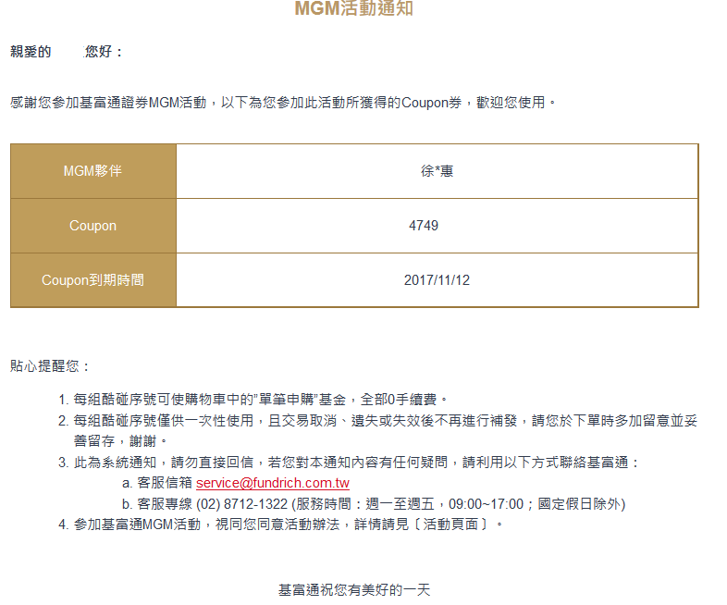Click the thank-you sentence starting with 感謝您參加基富通證券MGM活動
The image size is (727, 605).
282,103
